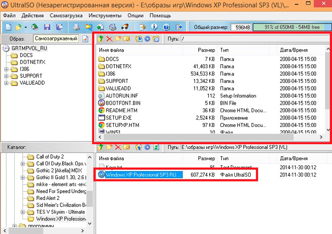Expand Call Of Duty.Black Ops folder node

[23, 164]
